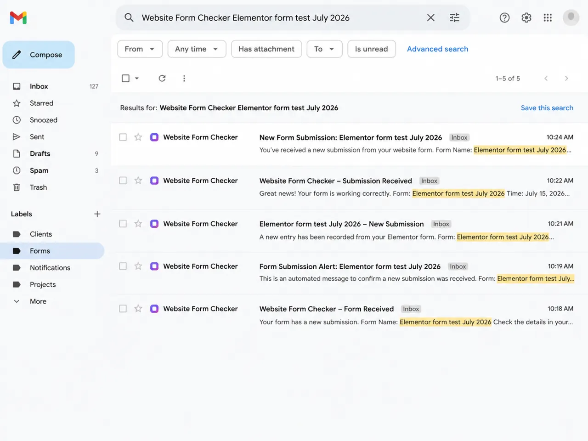The height and width of the screenshot is (441, 588).
Task: Tick the select all checkbox
Action: 125,78
